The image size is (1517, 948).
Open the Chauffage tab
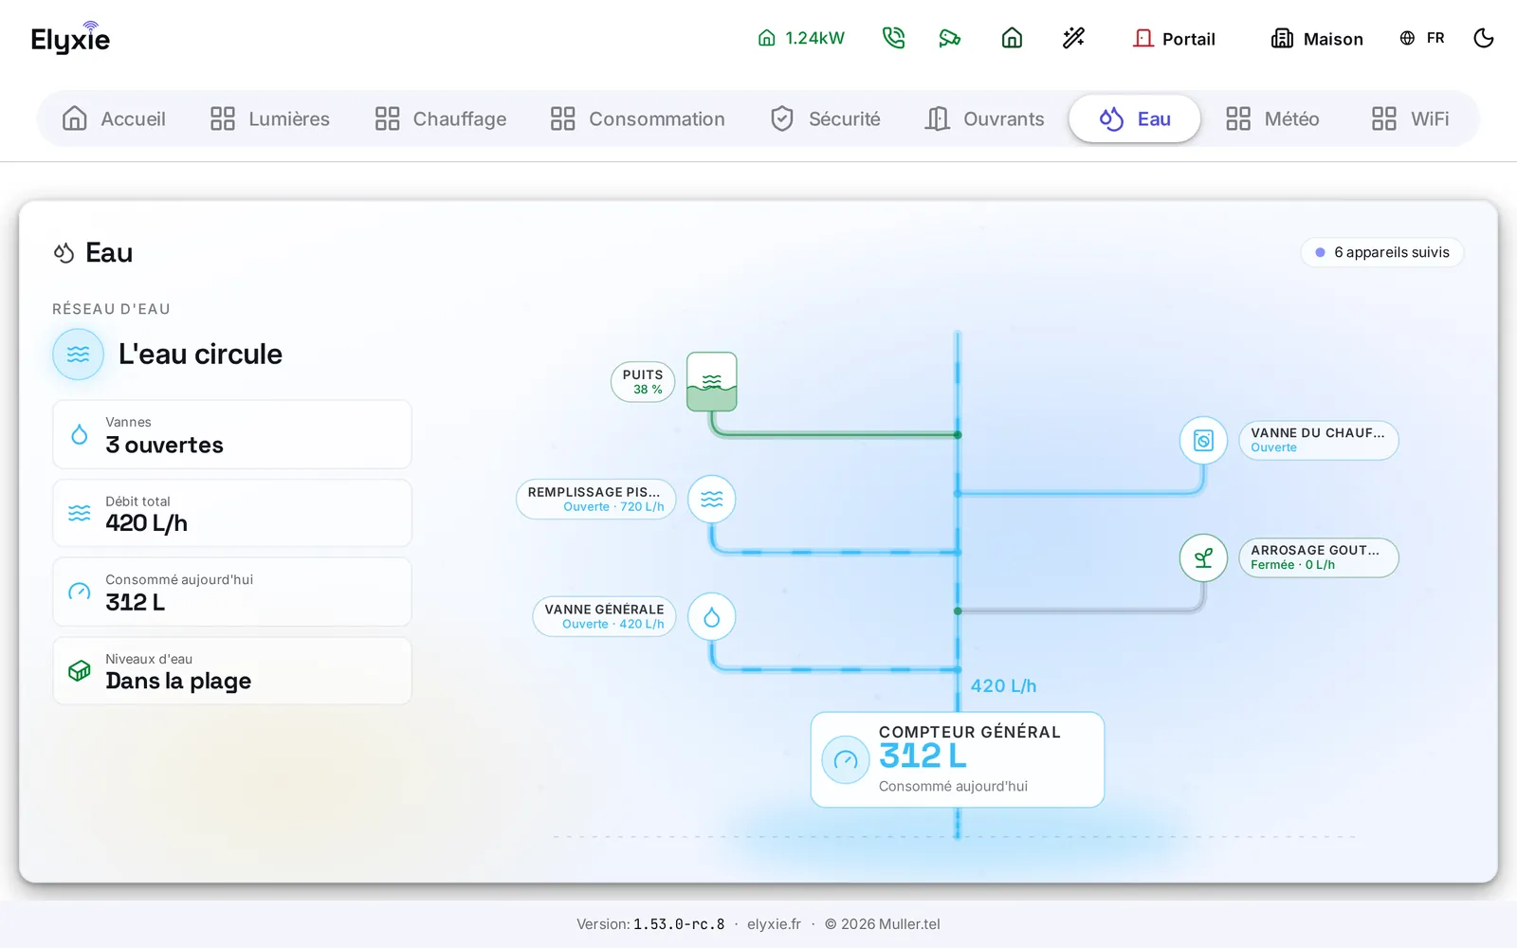[x=441, y=118]
